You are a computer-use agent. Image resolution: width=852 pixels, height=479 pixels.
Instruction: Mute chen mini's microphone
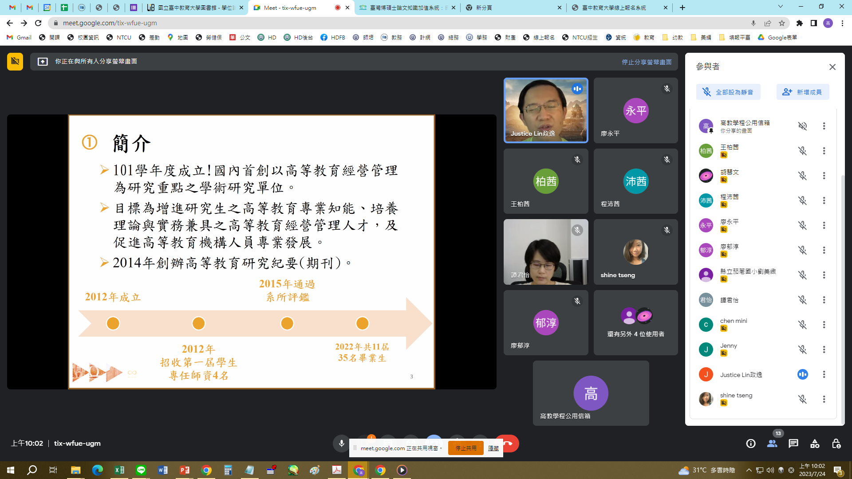802,325
